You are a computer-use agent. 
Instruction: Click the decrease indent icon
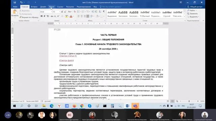click(93, 12)
